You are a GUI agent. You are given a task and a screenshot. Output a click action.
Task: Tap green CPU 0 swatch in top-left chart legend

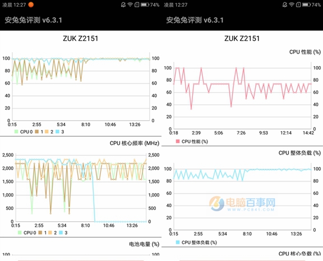(x=16, y=132)
